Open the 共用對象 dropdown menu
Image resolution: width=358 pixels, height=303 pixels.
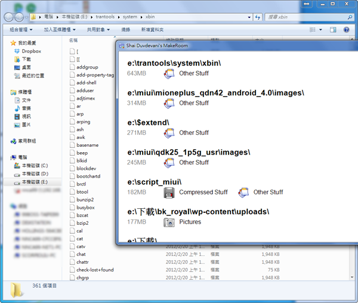tap(98, 30)
